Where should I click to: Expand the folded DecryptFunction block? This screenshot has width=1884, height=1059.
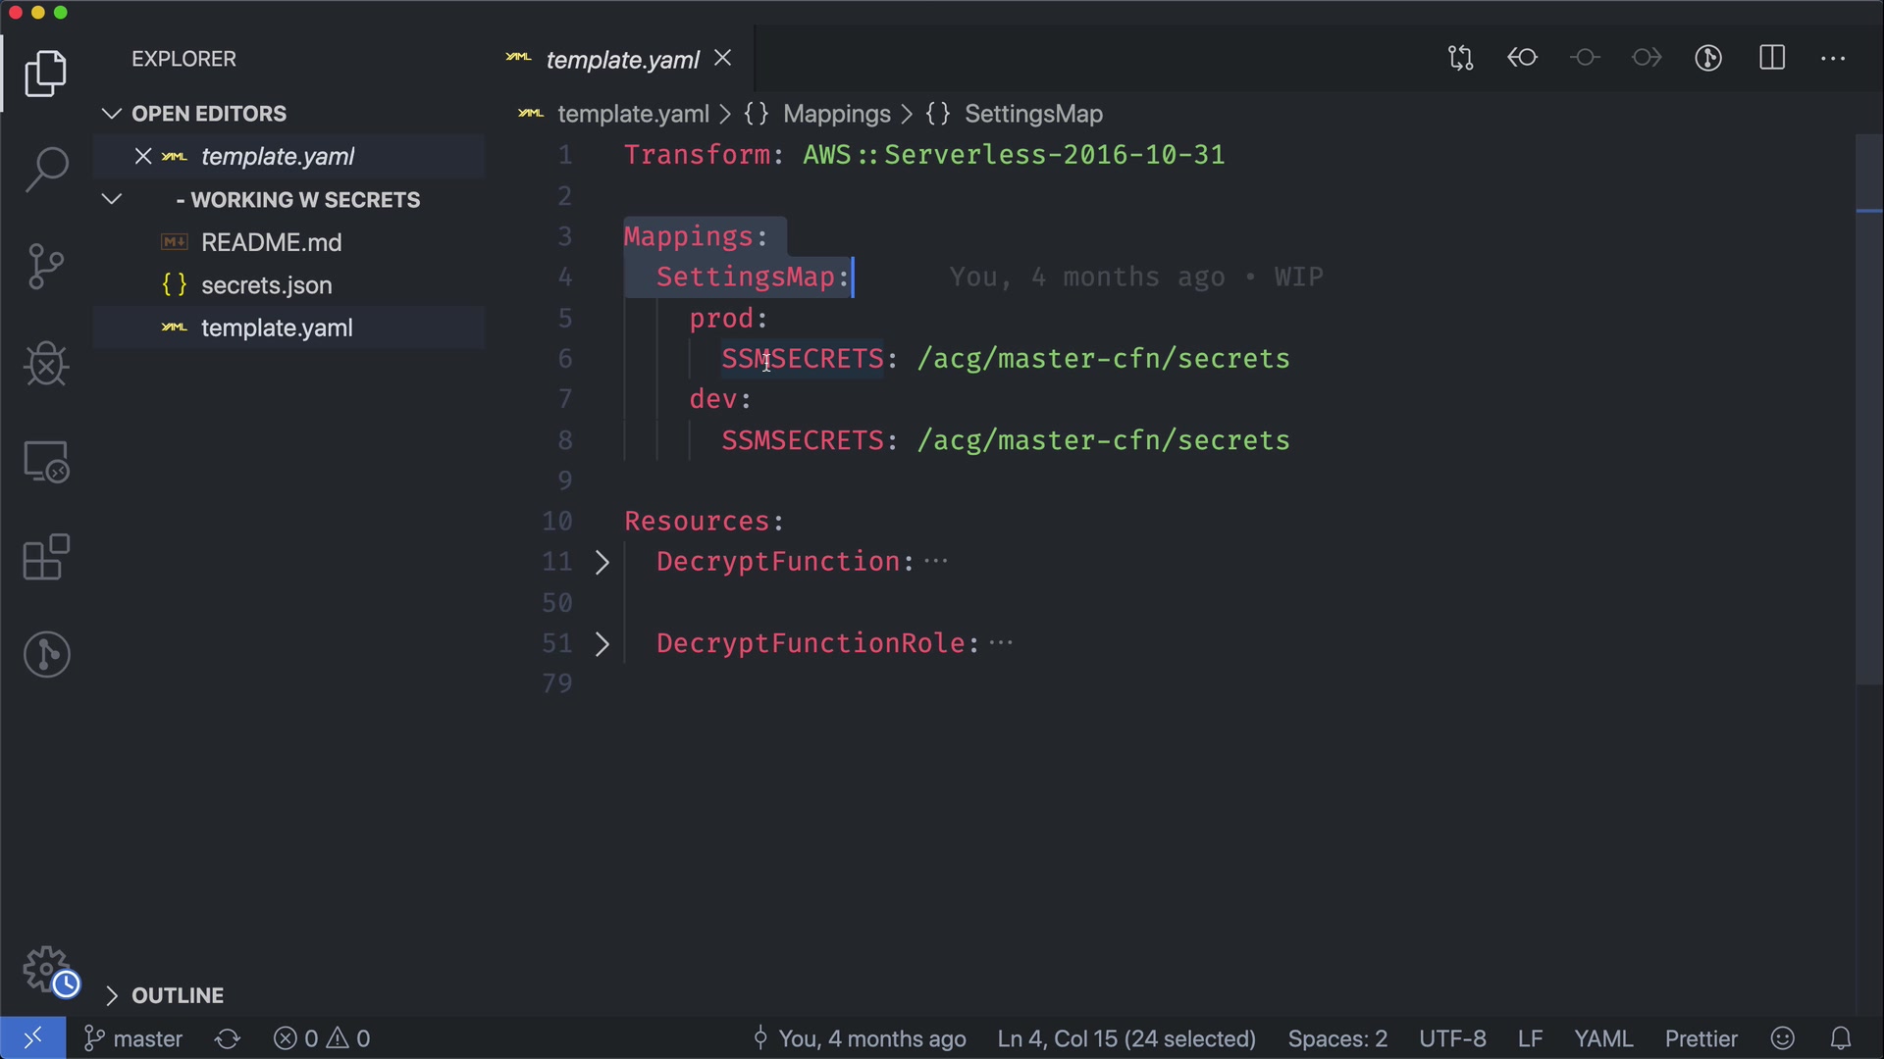[602, 562]
